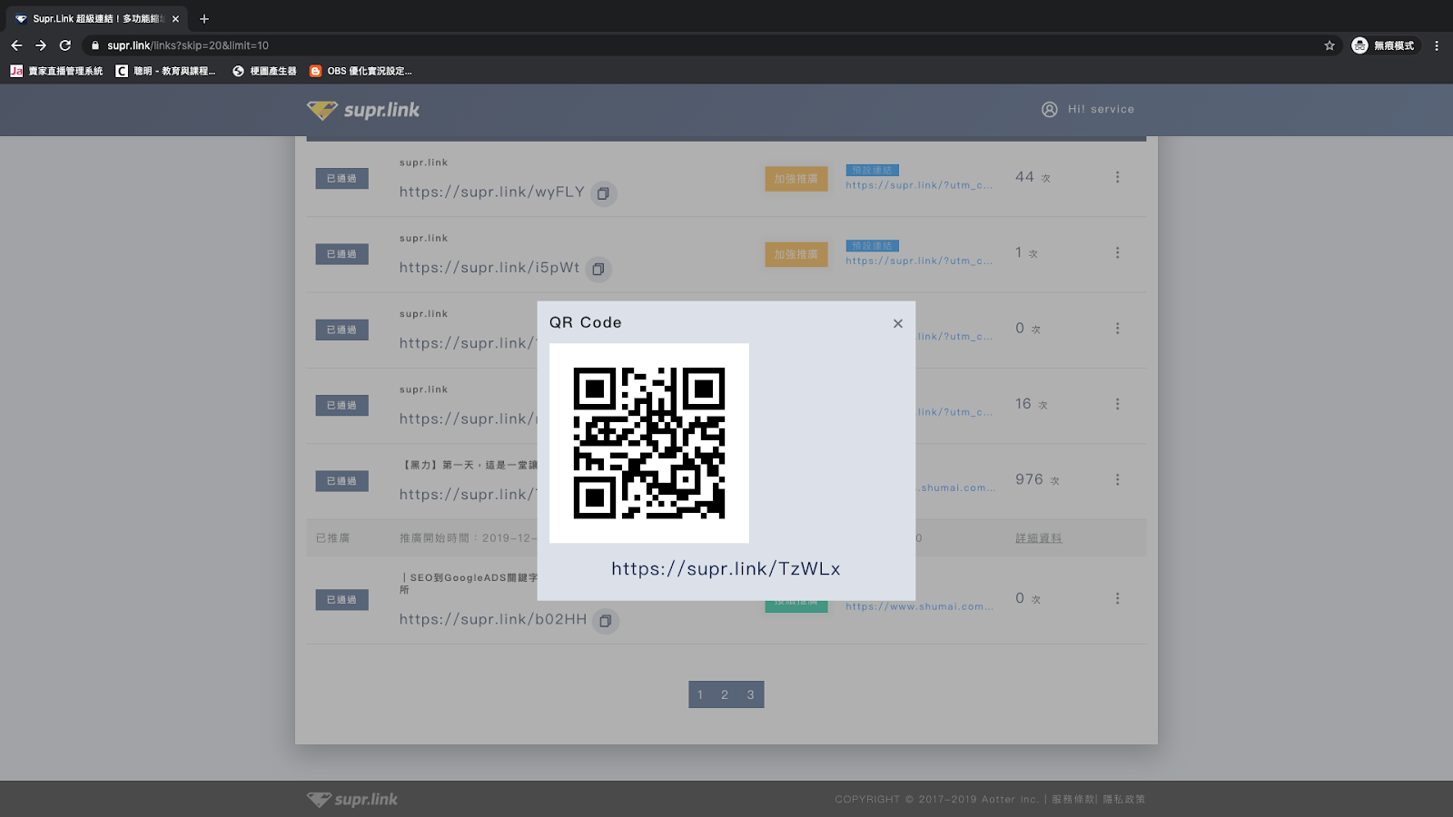This screenshot has width=1453, height=817.
Task: Open more options for the b02HH row
Action: pyautogui.click(x=1118, y=598)
